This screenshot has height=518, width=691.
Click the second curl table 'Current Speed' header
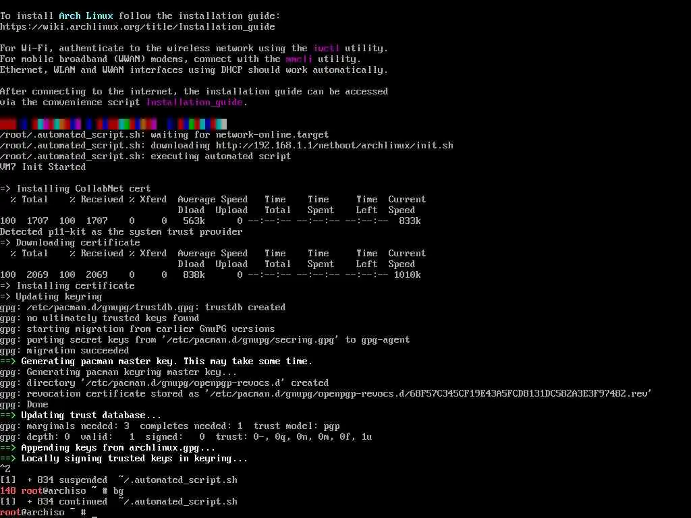(x=407, y=258)
